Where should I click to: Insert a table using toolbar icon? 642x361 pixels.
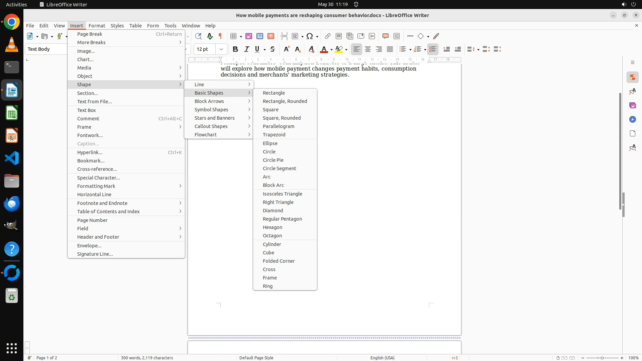[233, 36]
